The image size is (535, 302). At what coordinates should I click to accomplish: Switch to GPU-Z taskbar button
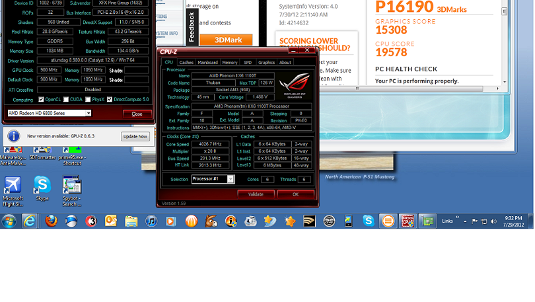(427, 221)
